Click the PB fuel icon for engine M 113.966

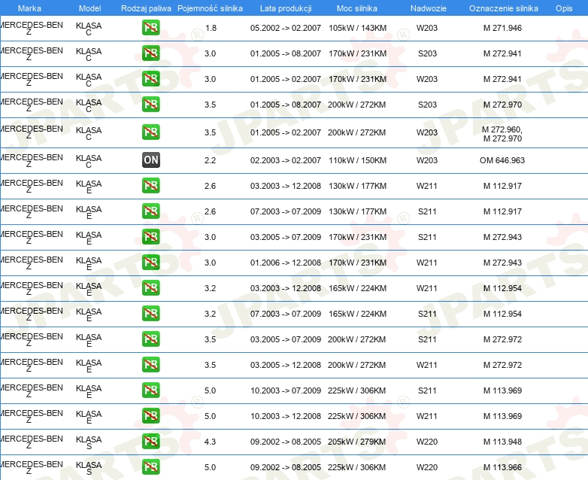(x=150, y=466)
